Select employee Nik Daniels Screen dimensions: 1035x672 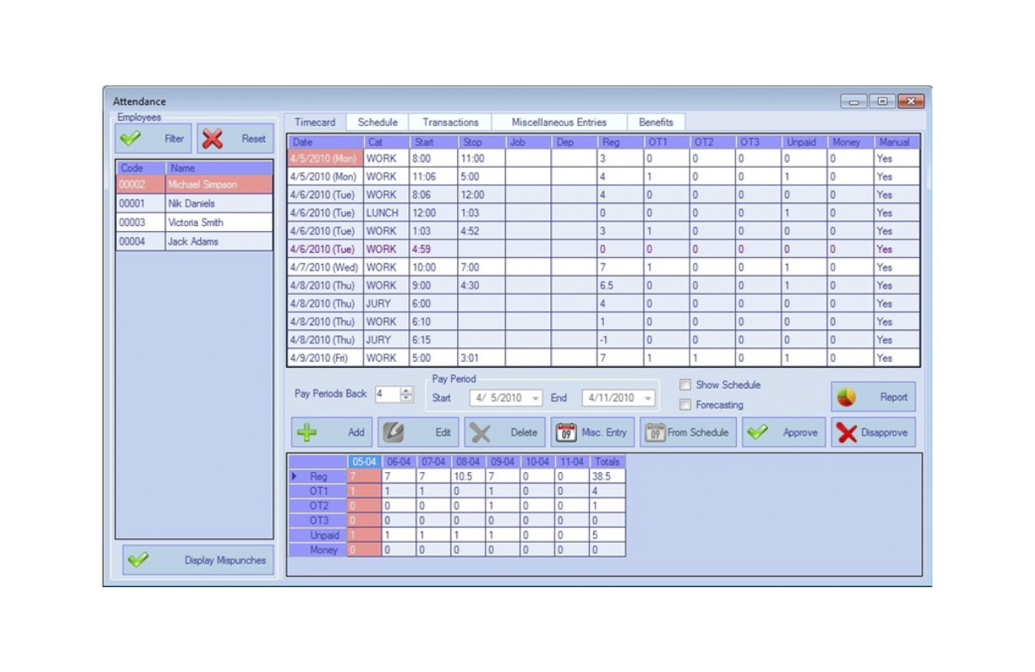point(194,203)
